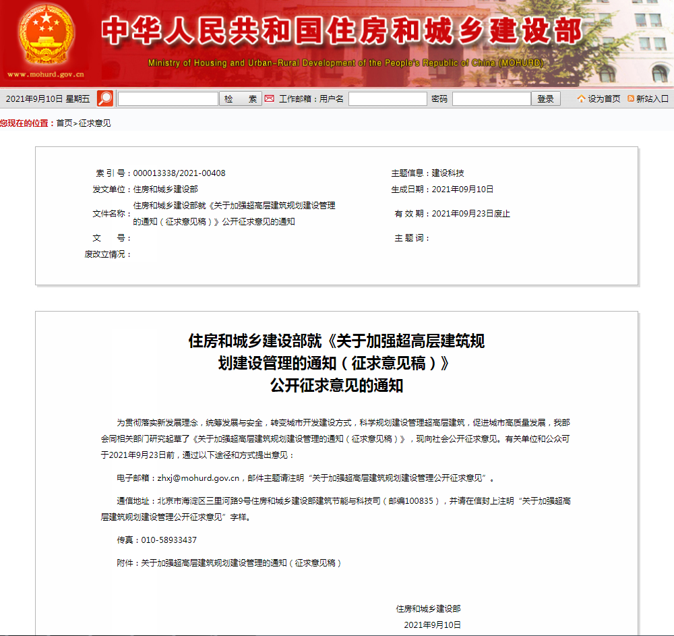
Task: Click the national emblem logo in the header
Action: coord(47,34)
